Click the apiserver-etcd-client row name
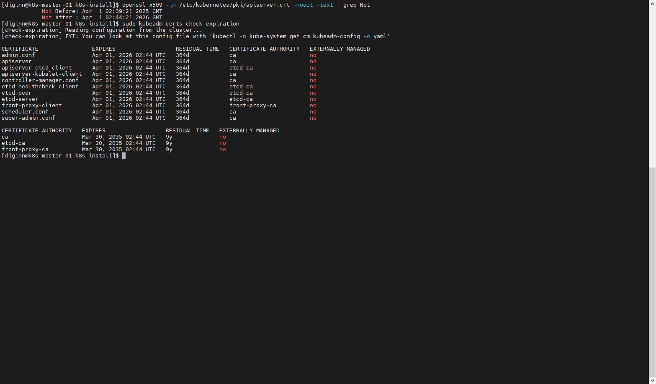Viewport: 656px width, 384px height. pyautogui.click(x=37, y=68)
